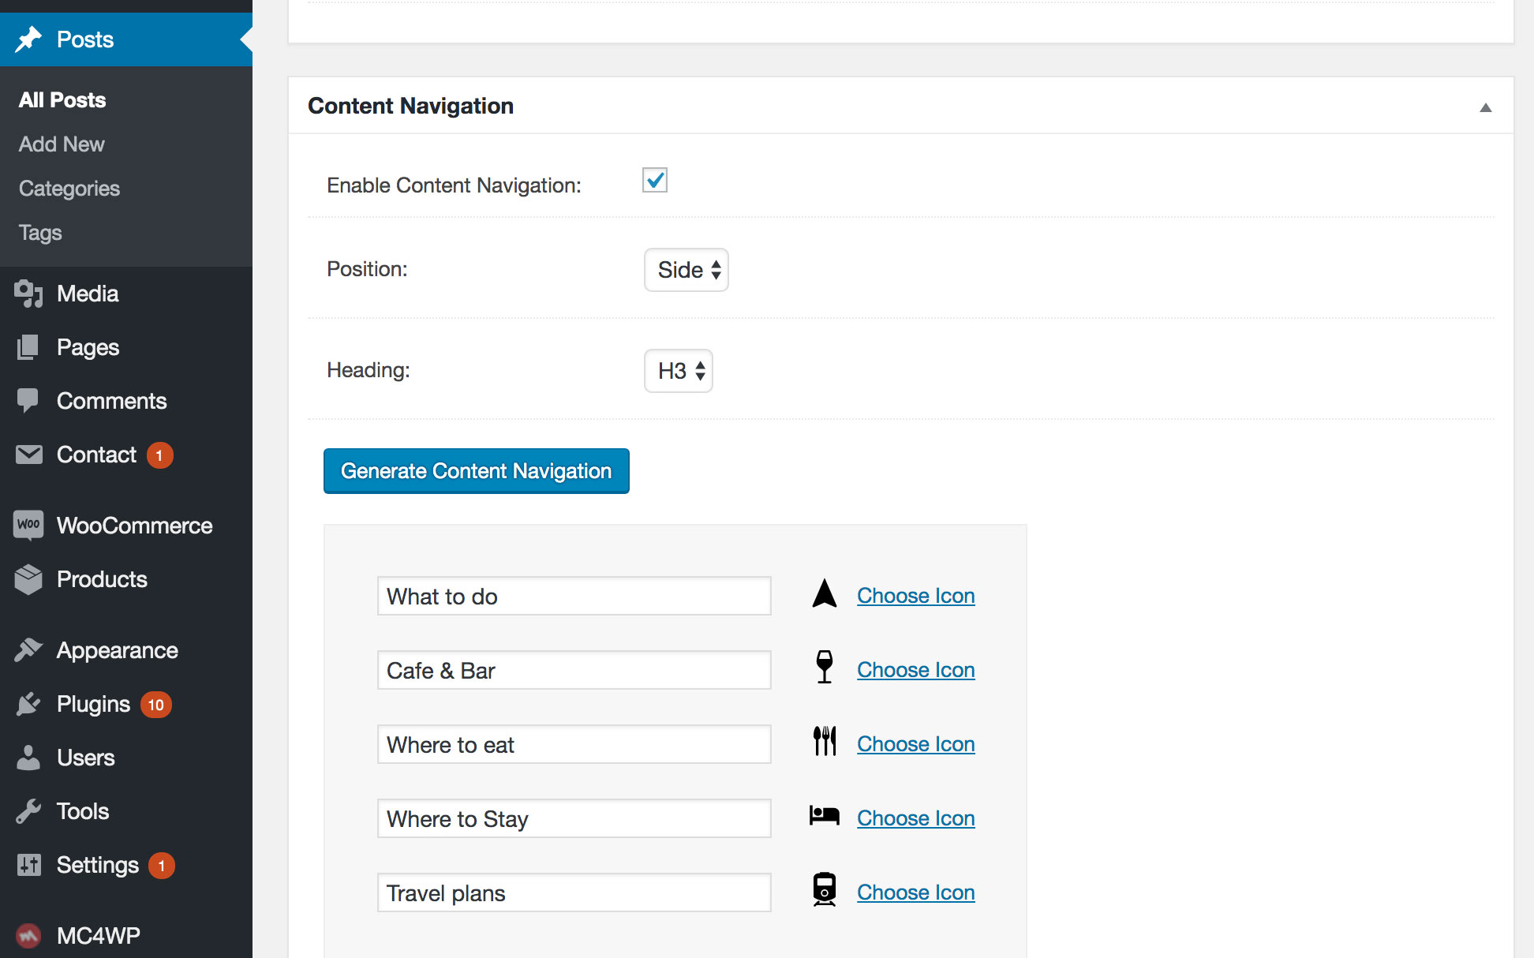Go to Categories in the Posts menu
The width and height of the screenshot is (1534, 958).
[69, 188]
